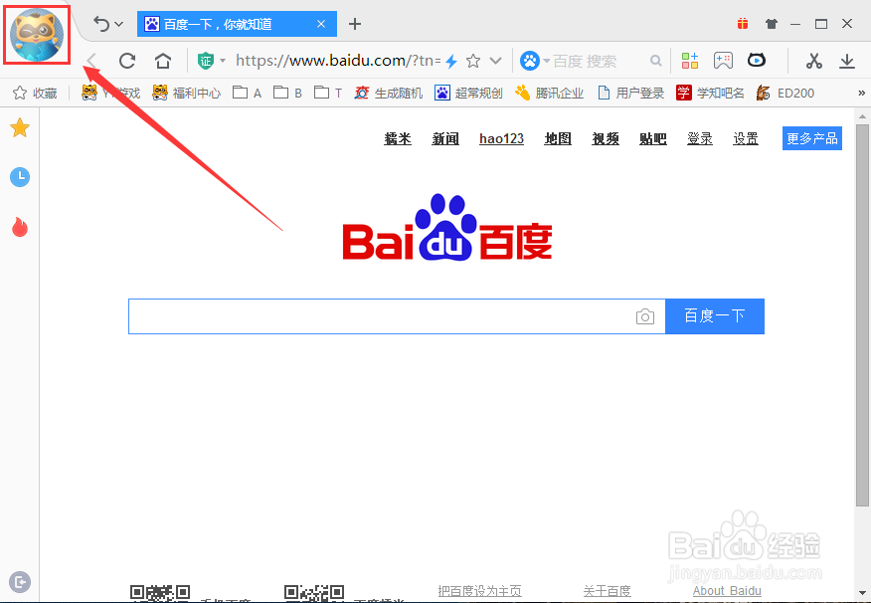Click the 关于百度 link

(x=608, y=591)
